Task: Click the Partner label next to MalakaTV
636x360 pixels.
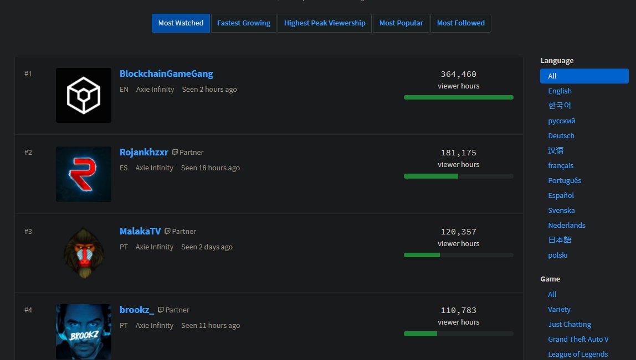Action: (x=184, y=231)
